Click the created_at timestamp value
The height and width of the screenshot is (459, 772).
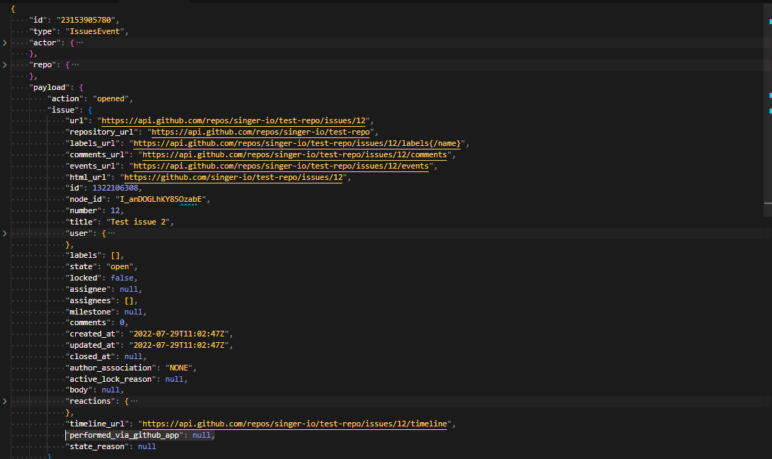pos(179,334)
